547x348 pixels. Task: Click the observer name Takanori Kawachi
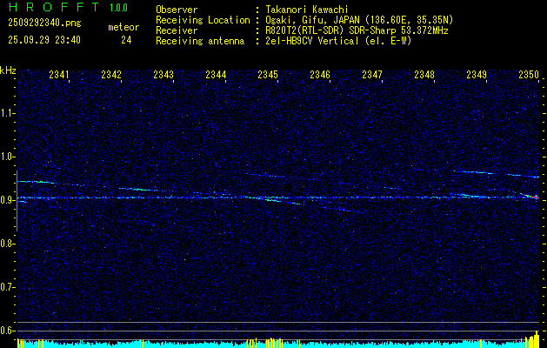[307, 10]
